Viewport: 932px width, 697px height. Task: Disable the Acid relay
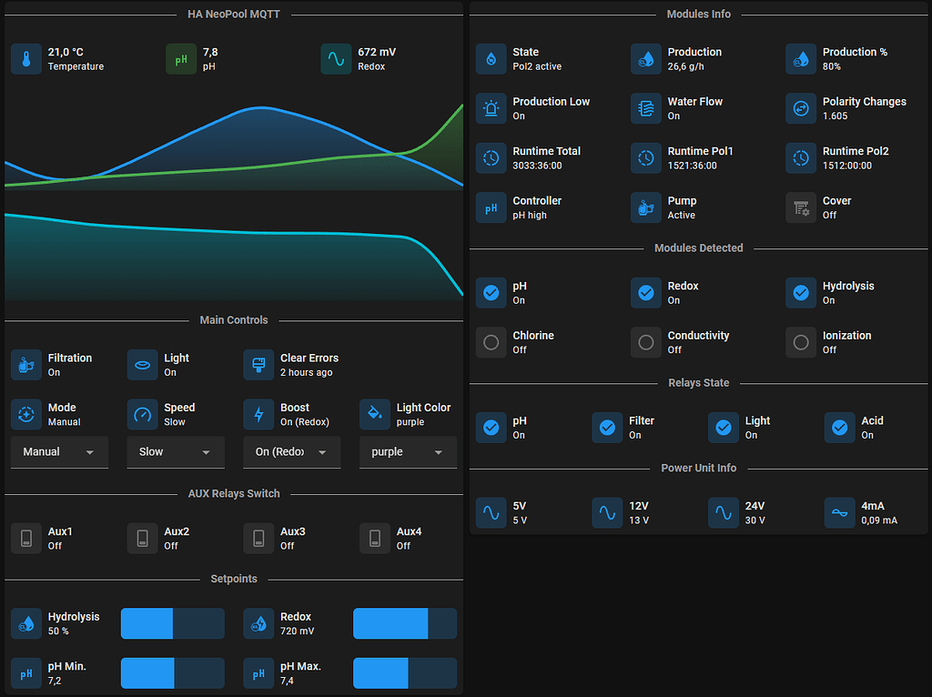839,428
